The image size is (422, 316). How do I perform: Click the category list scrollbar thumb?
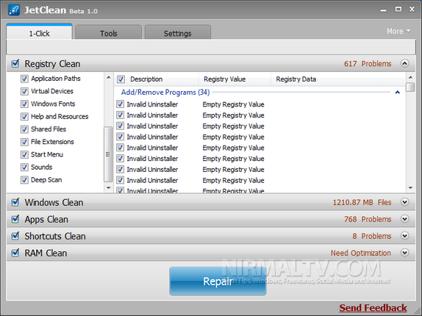click(108, 154)
